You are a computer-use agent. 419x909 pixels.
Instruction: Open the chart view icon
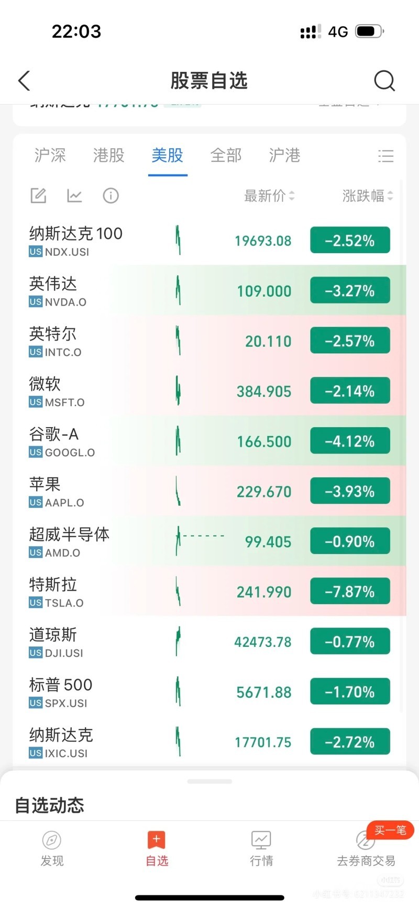[74, 196]
